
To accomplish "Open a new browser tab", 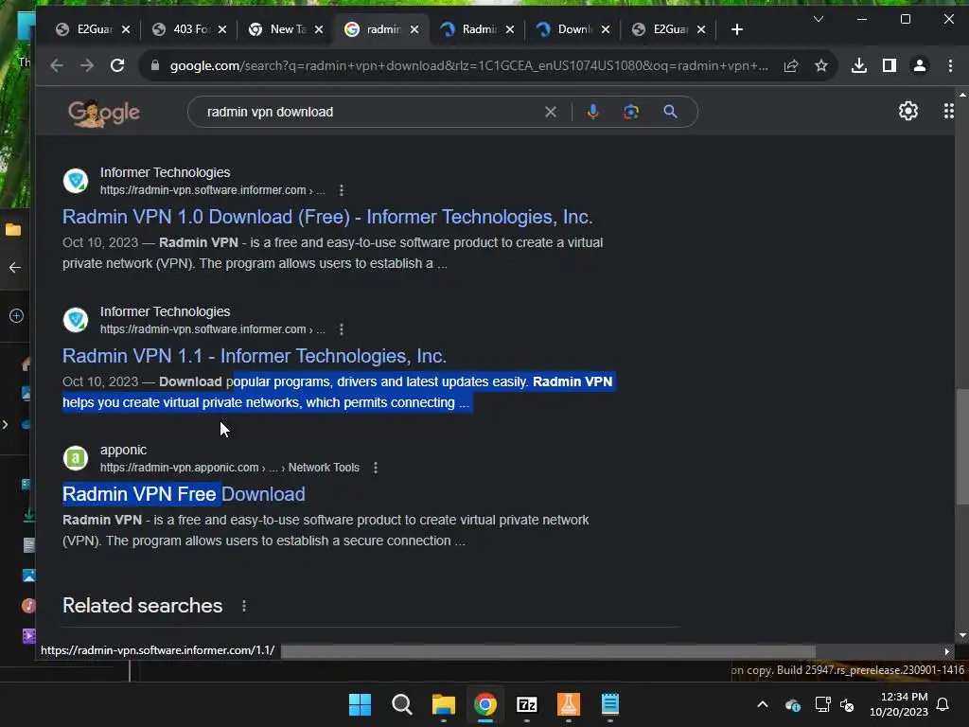I will 736,29.
